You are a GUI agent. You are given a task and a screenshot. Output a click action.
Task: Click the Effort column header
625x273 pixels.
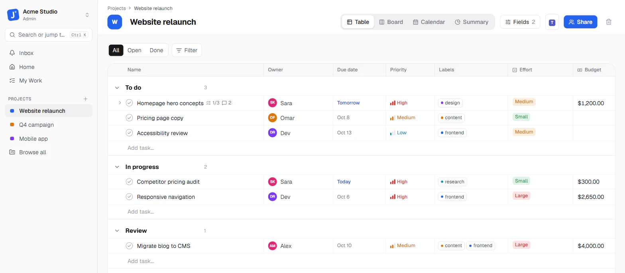coord(540,70)
